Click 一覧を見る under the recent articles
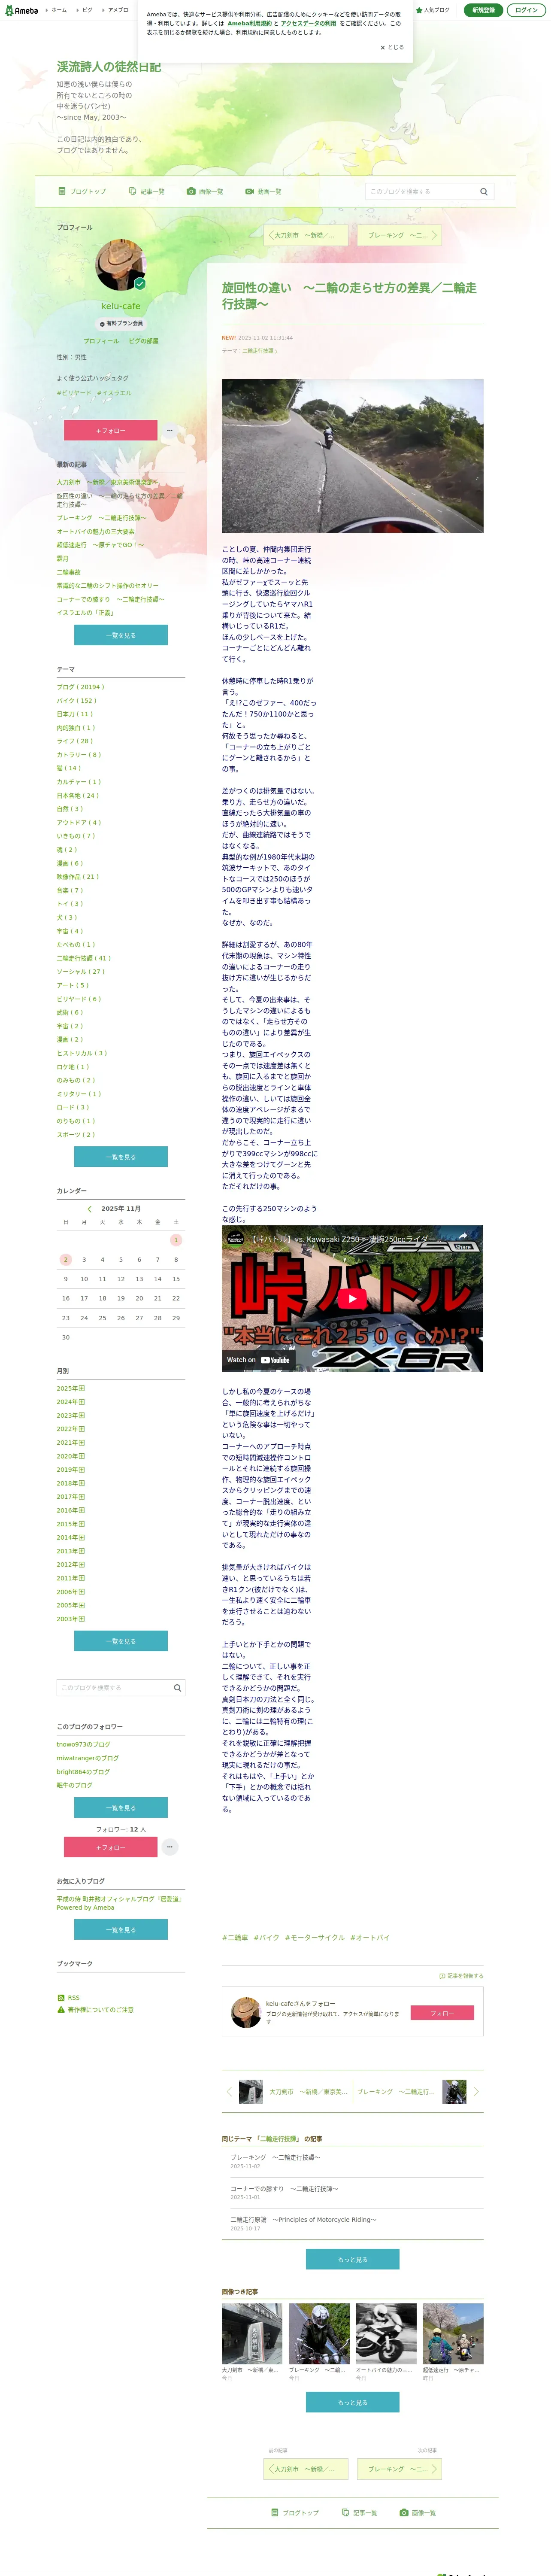551x2576 pixels. pos(121,635)
